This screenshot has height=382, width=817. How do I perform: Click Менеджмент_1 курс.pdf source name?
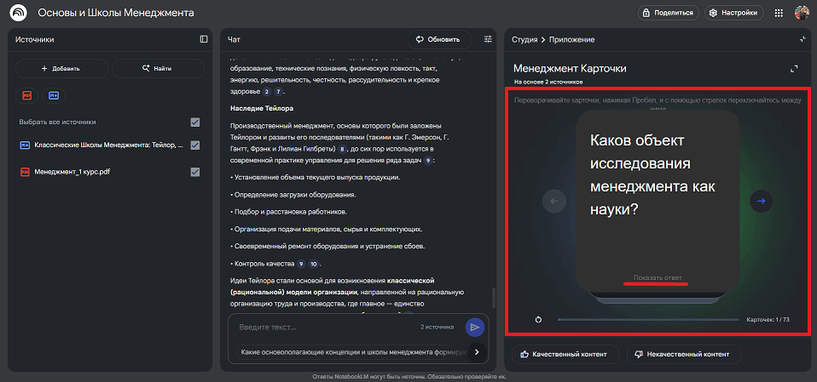point(72,172)
